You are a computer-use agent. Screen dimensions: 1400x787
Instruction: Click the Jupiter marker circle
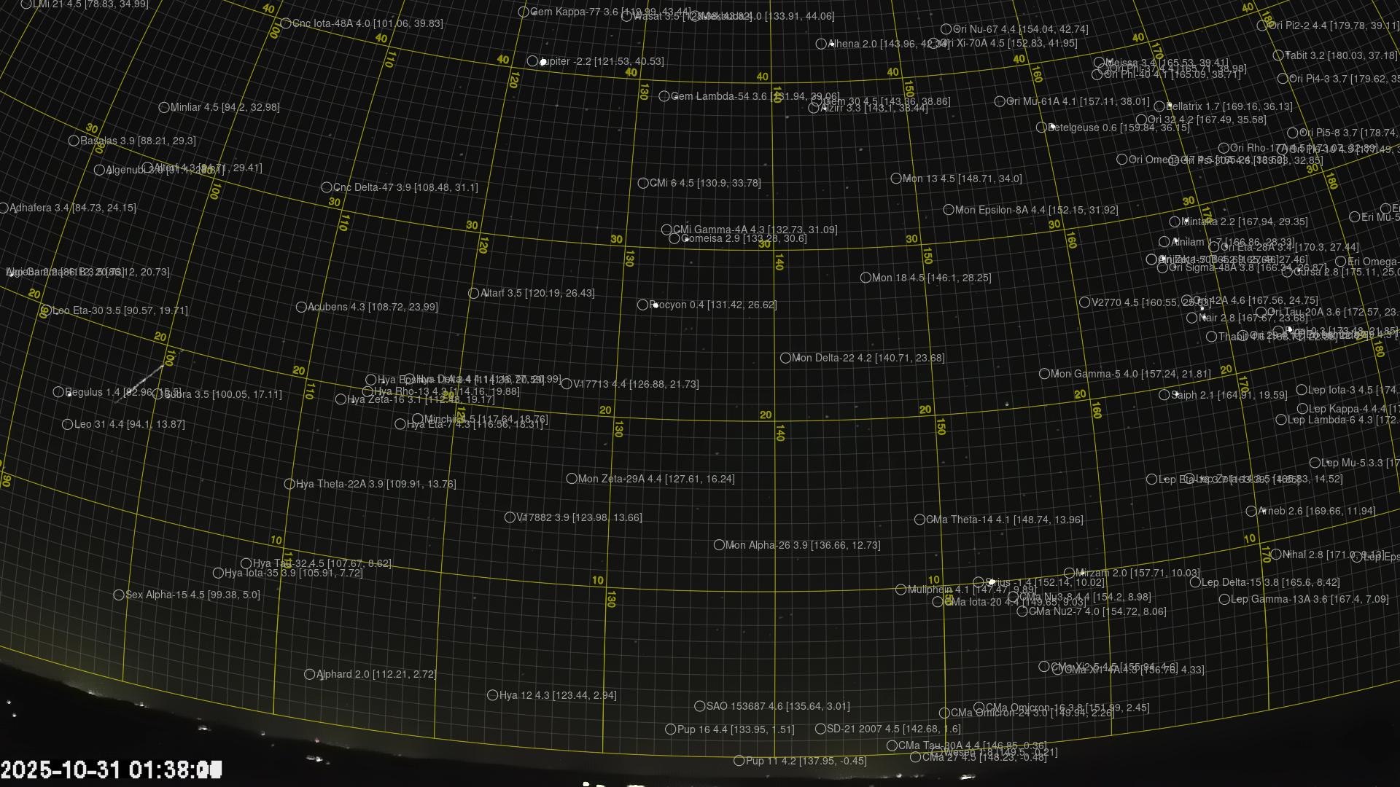coord(532,61)
